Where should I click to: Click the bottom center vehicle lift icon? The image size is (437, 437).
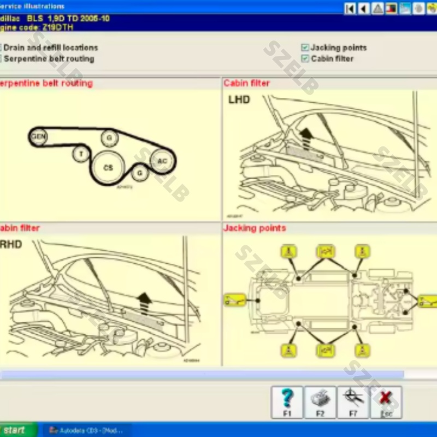tap(325, 351)
